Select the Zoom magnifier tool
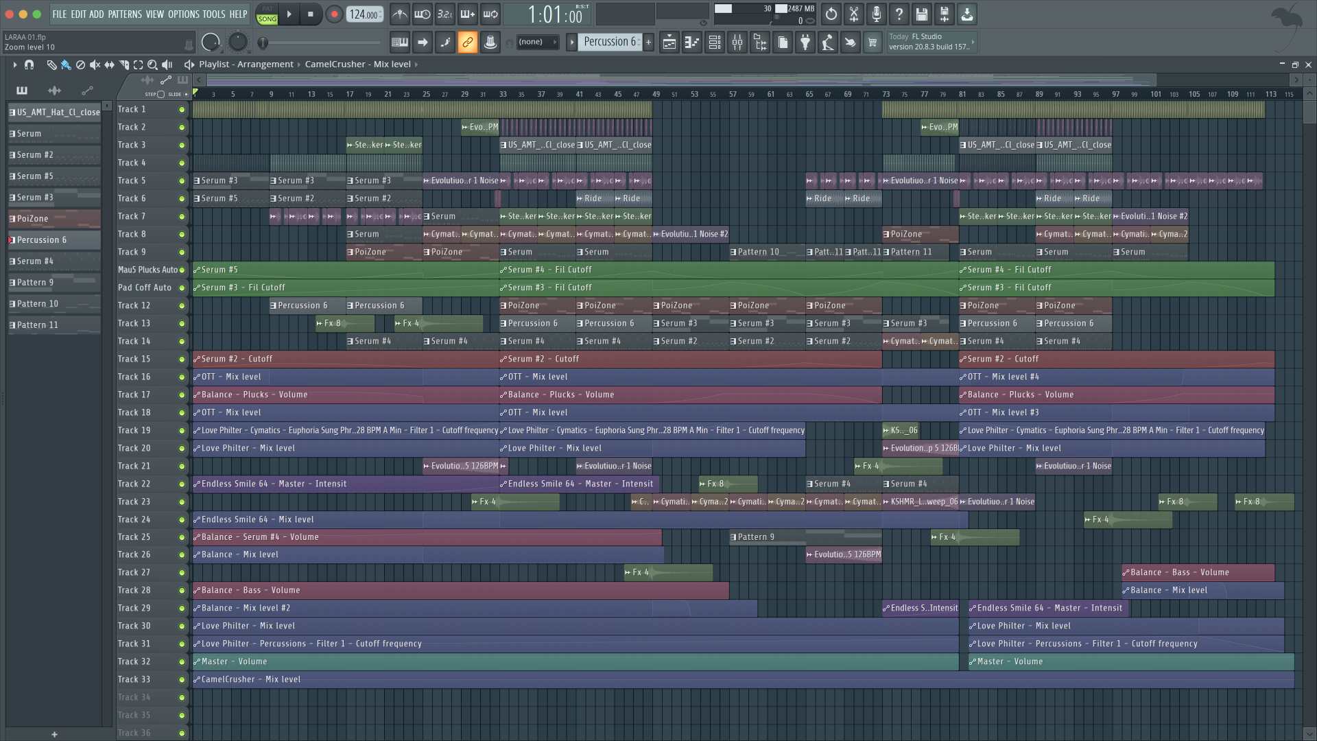Screen dimensions: 1317x741 point(152,64)
